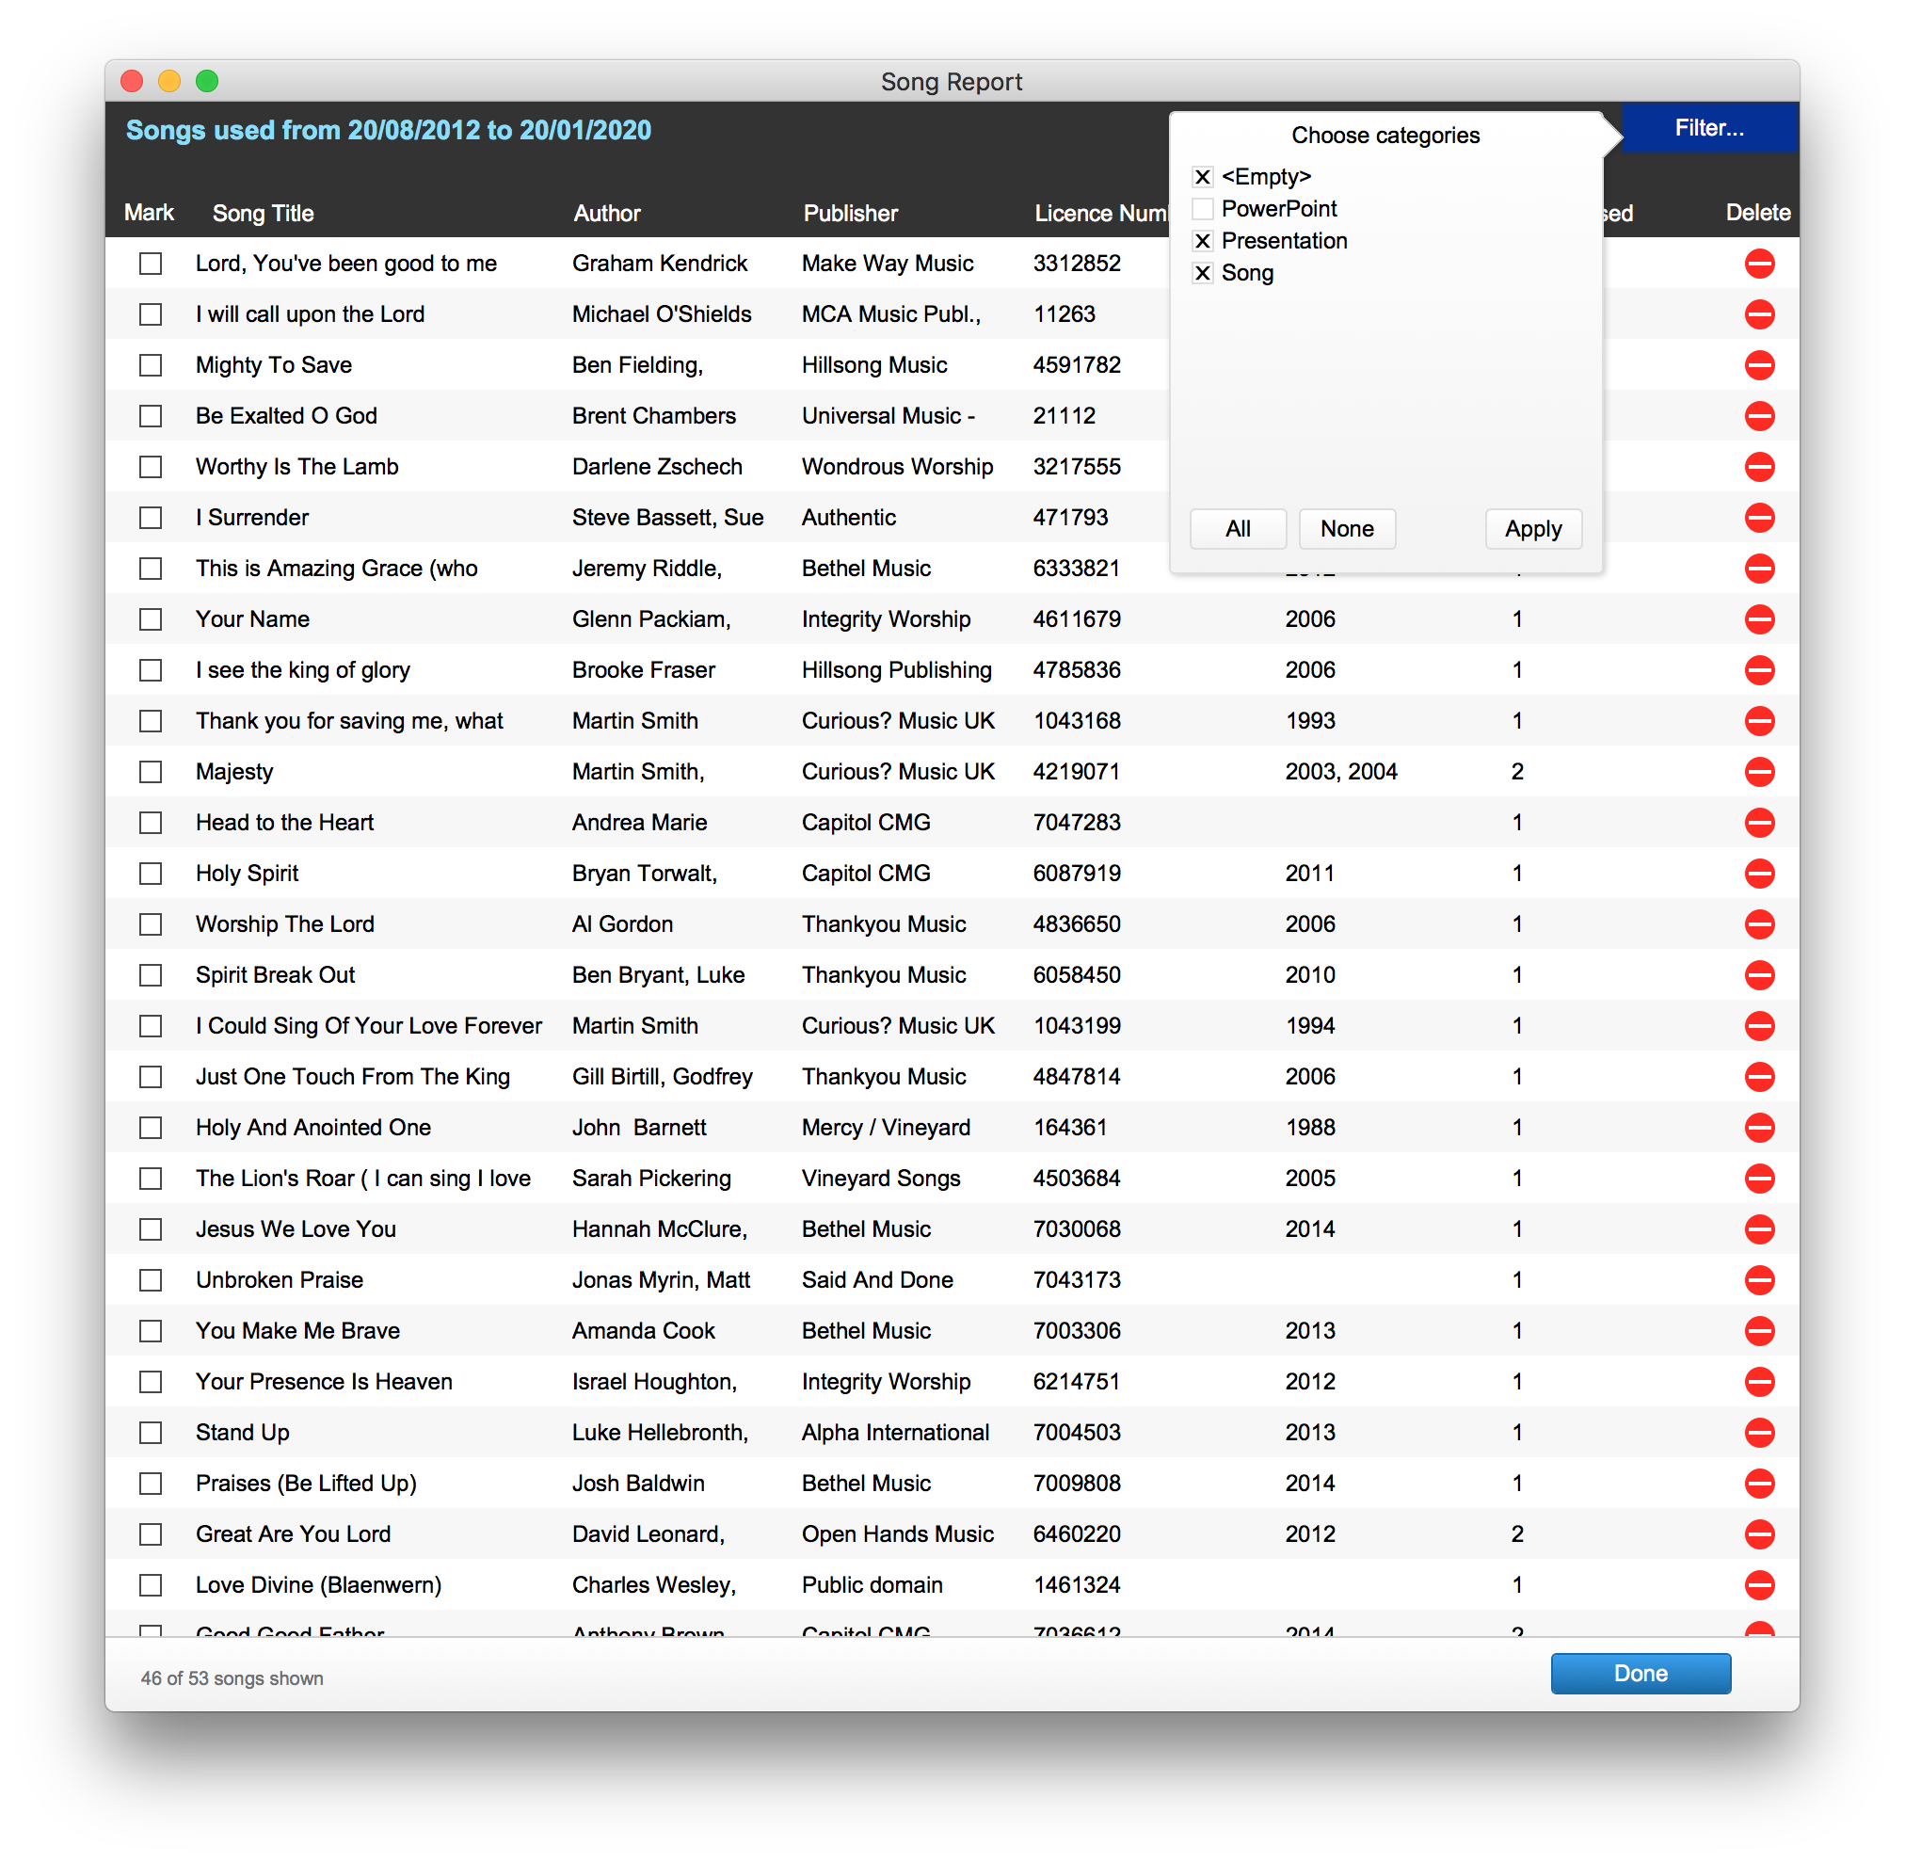Delete 'I will call upon the Lord' row
The image size is (1905, 1862).
1759,313
